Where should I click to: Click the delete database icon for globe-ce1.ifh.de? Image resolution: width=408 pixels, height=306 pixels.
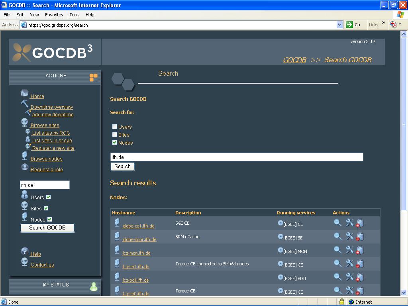360,223
